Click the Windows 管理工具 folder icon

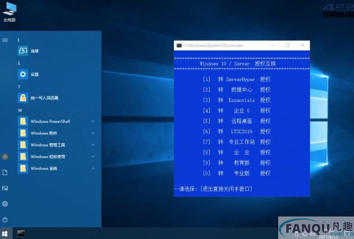coord(23,144)
